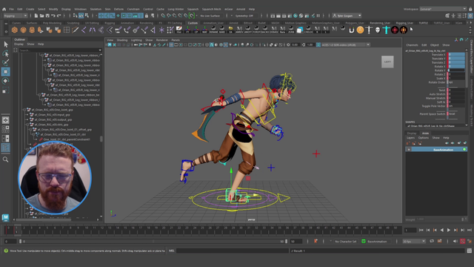The height and width of the screenshot is (267, 474).
Task: Collapse the One_Joint_01_offset_grp node
Action: (x=30, y=130)
